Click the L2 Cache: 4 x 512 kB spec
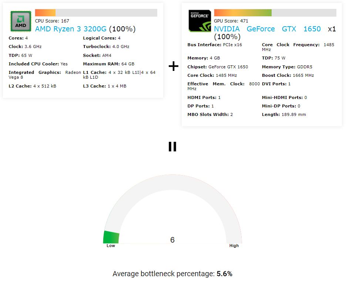Image resolution: width=346 pixels, height=281 pixels. (x=33, y=86)
